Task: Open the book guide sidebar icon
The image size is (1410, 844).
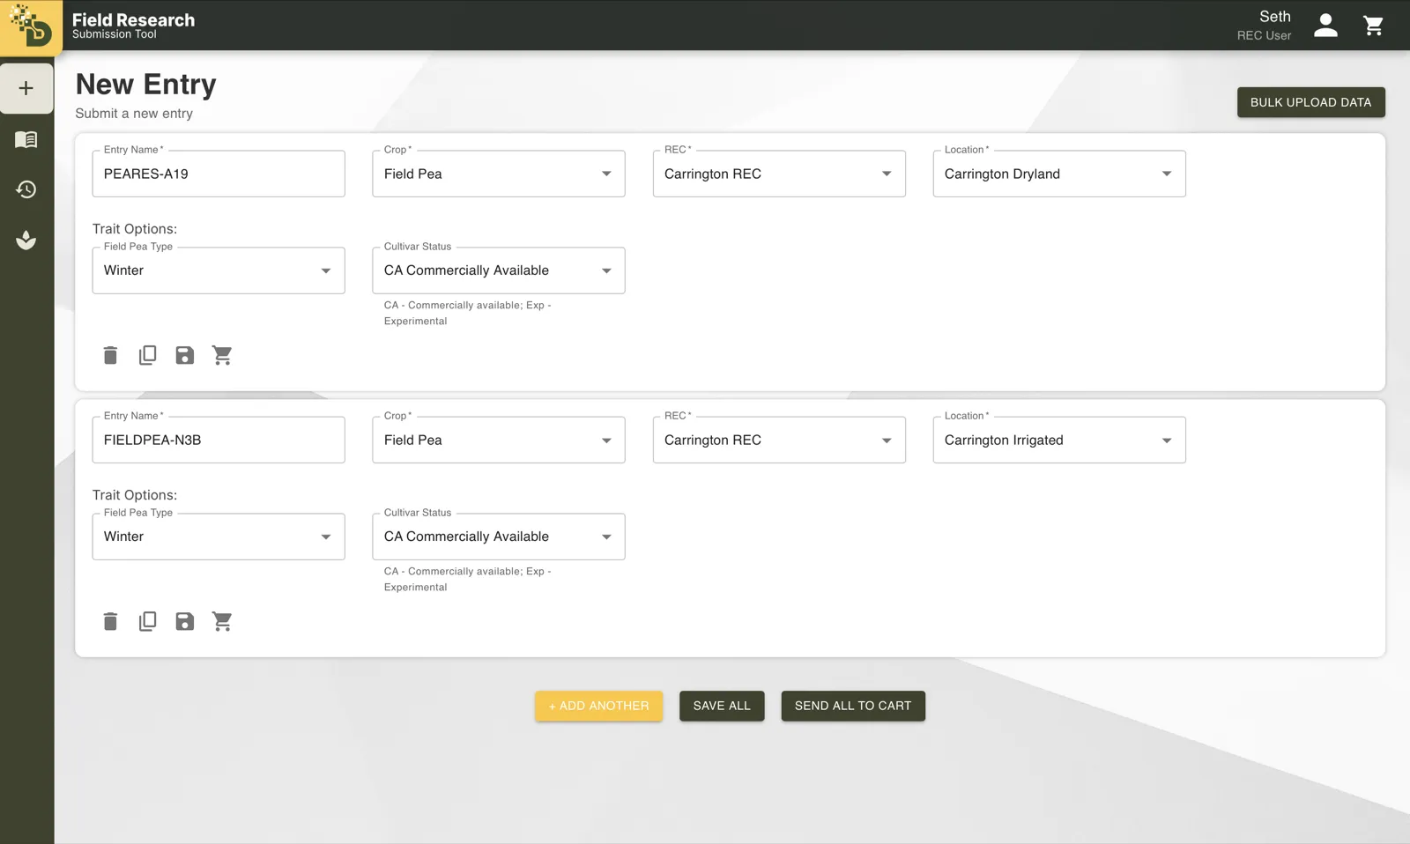Action: point(26,139)
